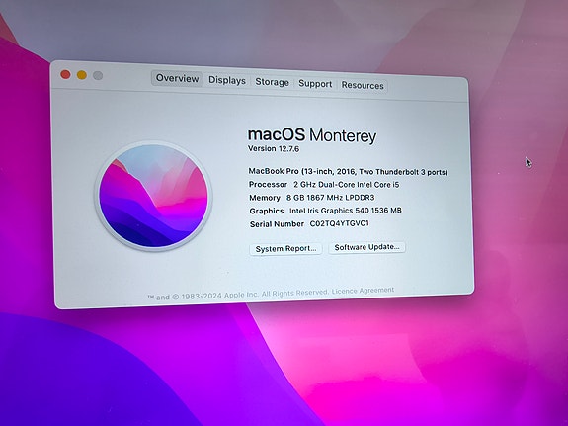
Task: Check for updates via Software Update
Action: (366, 247)
